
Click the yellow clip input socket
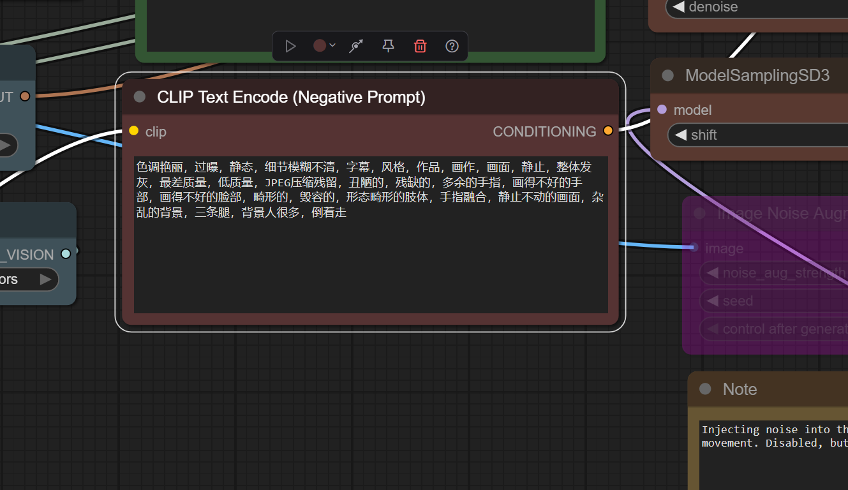tap(133, 131)
